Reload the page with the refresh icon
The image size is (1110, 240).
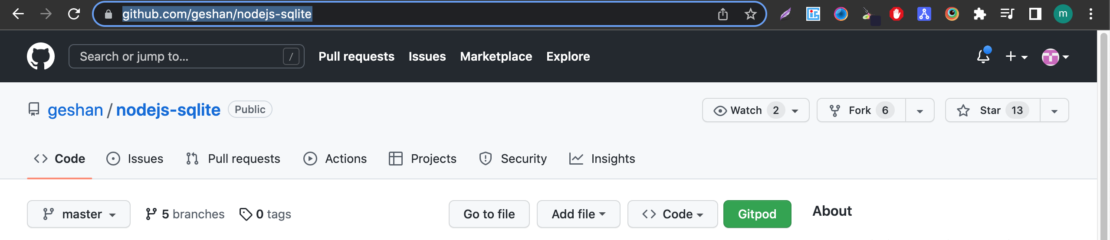74,14
